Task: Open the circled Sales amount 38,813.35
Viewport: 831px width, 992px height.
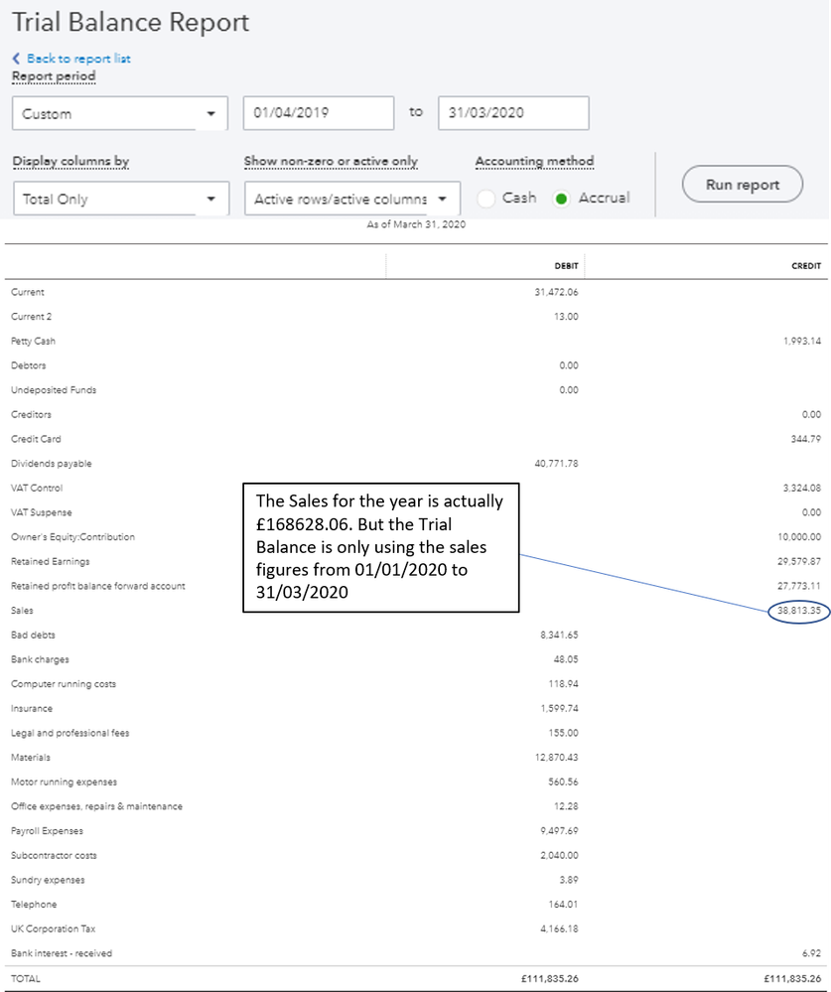Action: 798,611
